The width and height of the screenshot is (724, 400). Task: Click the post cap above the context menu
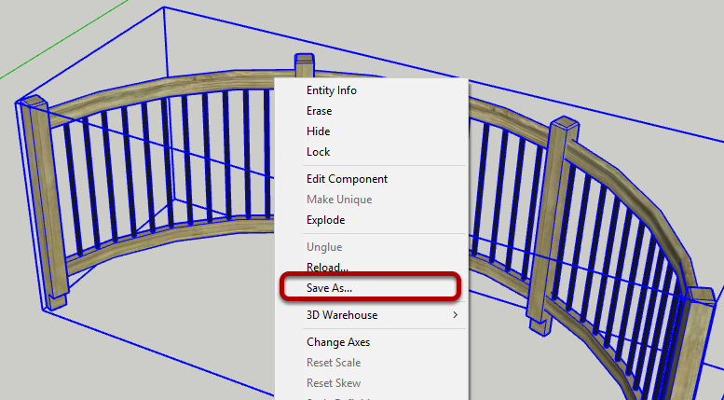tap(304, 63)
